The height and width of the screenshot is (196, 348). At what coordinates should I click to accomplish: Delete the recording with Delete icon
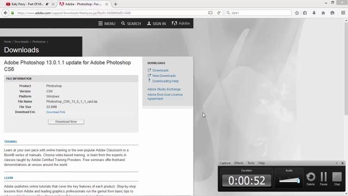(x=310, y=179)
